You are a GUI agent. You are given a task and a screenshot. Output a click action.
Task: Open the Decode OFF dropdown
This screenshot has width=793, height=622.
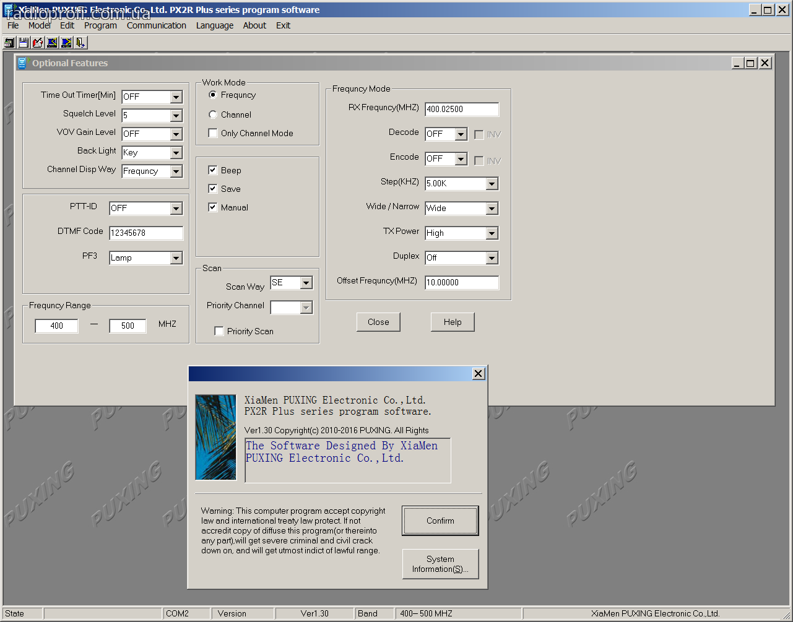coord(461,134)
